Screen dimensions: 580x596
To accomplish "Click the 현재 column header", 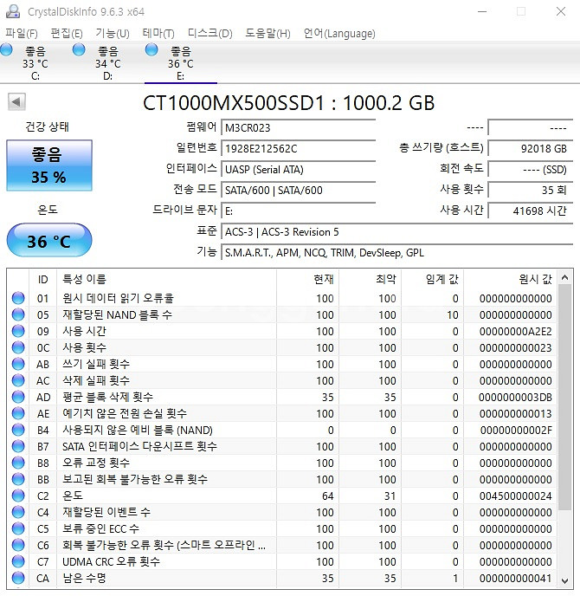I will coord(307,279).
